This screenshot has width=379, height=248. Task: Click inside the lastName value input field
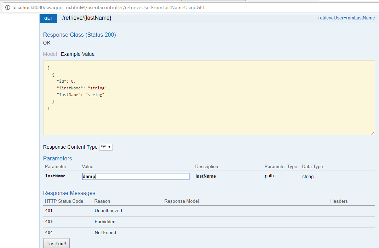pyautogui.click(x=136, y=176)
